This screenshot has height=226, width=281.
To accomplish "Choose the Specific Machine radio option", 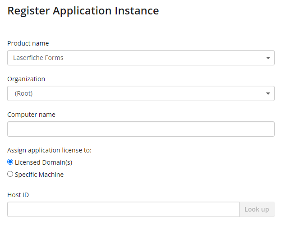I will (10, 174).
